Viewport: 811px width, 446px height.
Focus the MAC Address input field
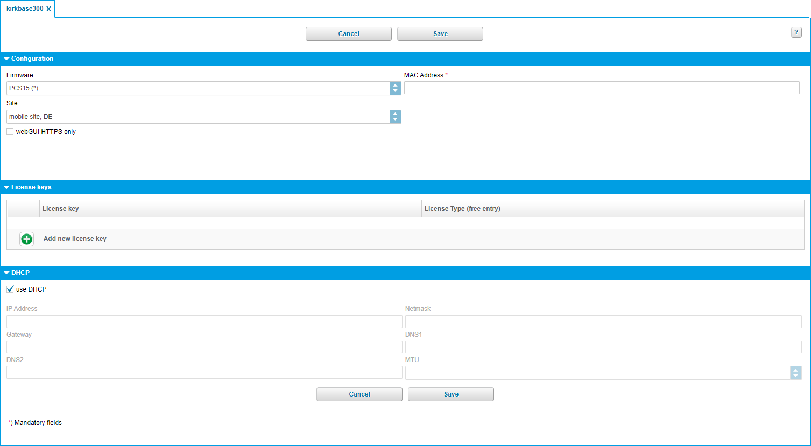(x=602, y=88)
